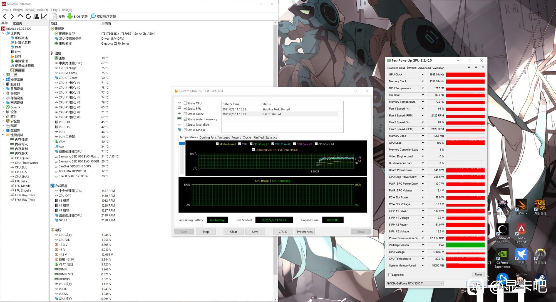Enable the Stress cache checkbox
Screen dimensions: 556x302
pos(185,114)
